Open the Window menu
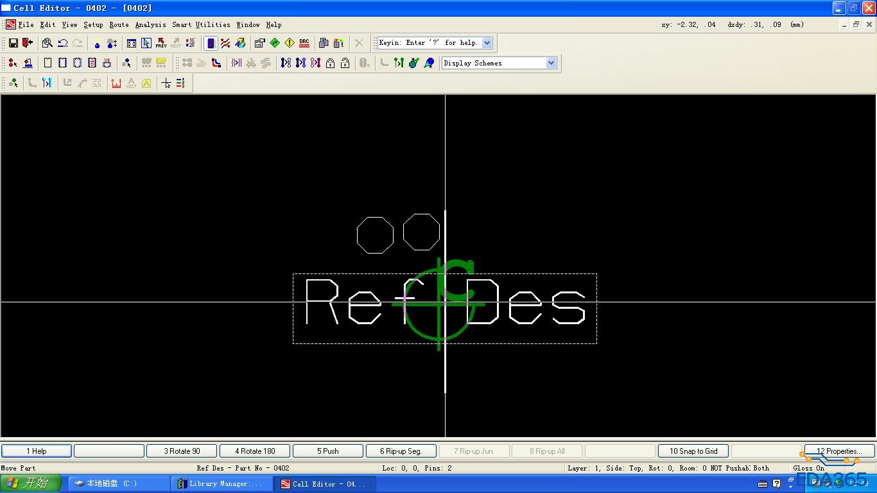This screenshot has height=493, width=877. 248,25
